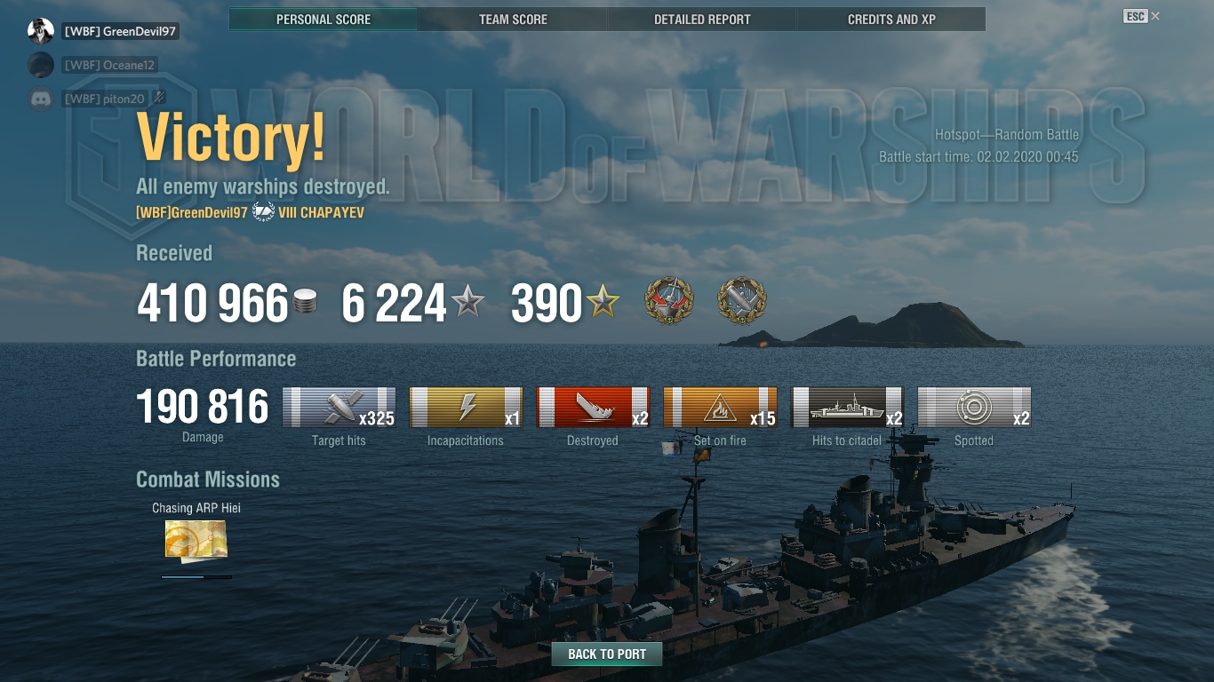Switch to the Detailed Report tab
The image size is (1214, 682).
tap(702, 19)
